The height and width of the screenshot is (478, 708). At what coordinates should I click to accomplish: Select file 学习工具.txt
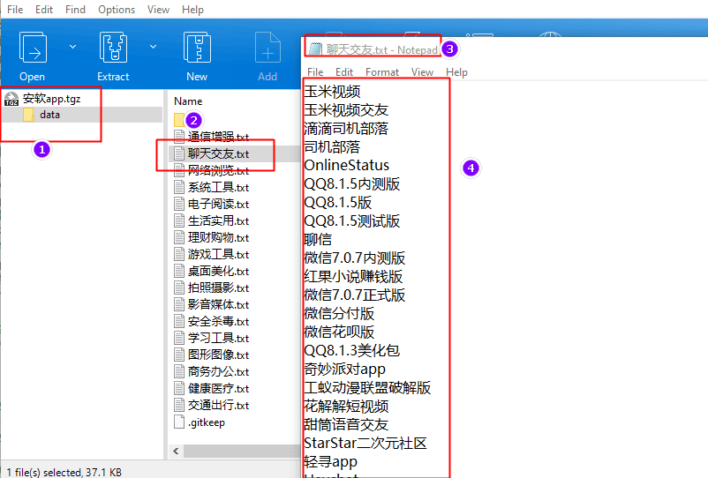[x=218, y=338]
